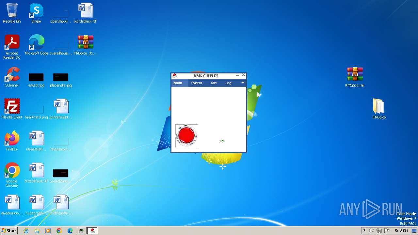Open the Windows Start menu
The height and width of the screenshot is (235, 418).
[9, 230]
